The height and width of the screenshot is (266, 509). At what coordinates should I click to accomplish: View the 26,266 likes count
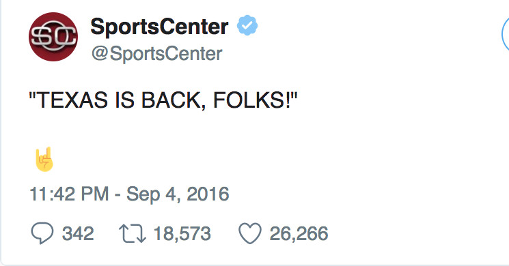(x=299, y=233)
